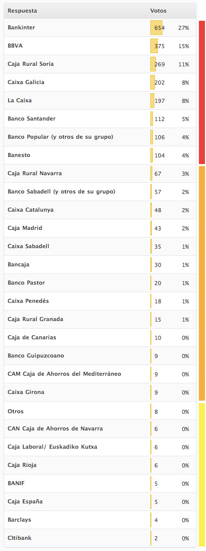Image resolution: width=206 pixels, height=551 pixels.
Task: Click the Respuesta column header
Action: click(x=22, y=11)
